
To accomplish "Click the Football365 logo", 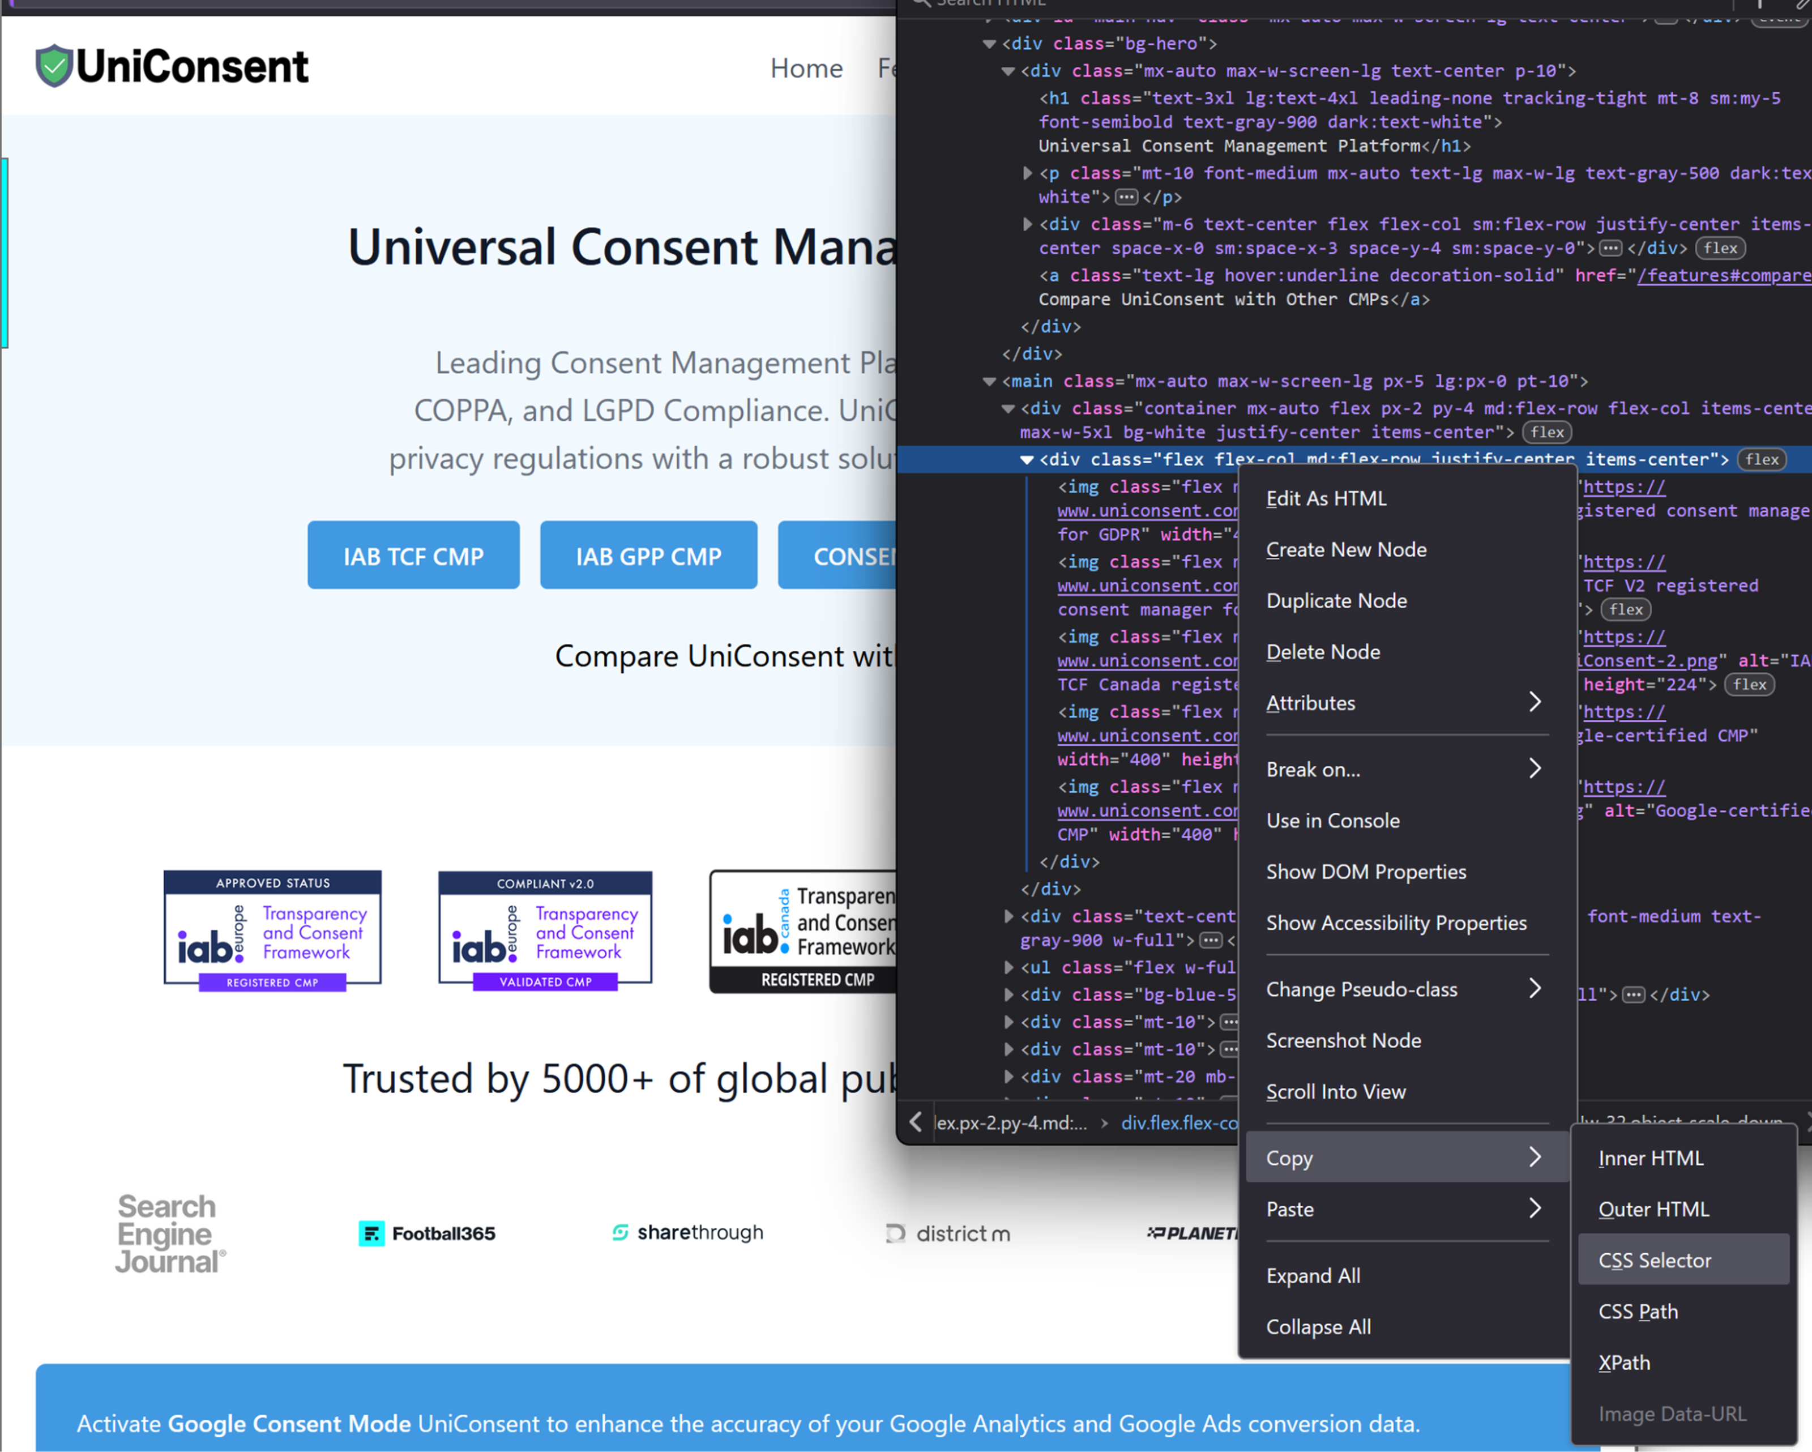I will (x=427, y=1233).
